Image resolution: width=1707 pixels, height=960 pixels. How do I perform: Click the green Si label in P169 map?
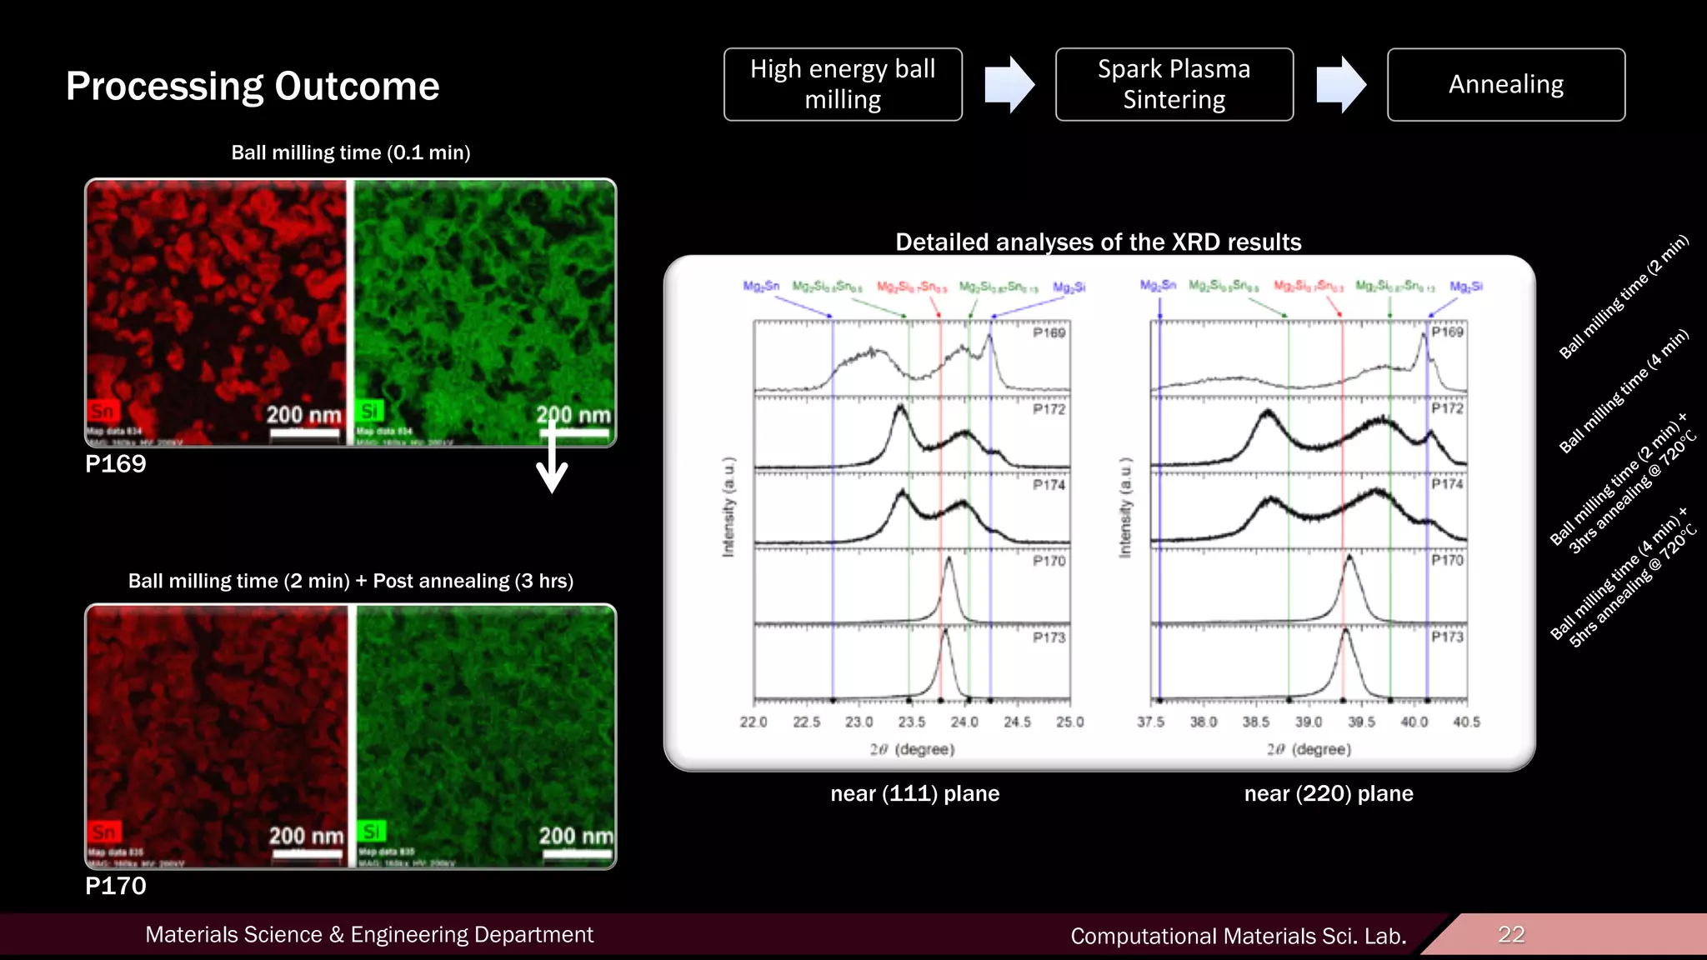coord(371,411)
